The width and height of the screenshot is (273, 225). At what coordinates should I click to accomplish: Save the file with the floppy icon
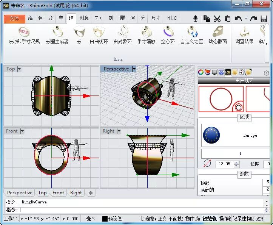(x=264, y=18)
